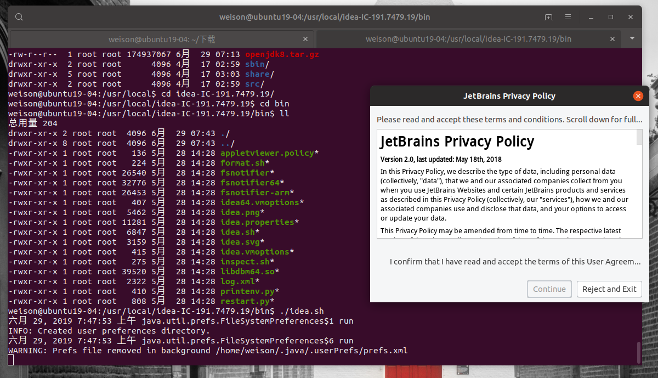Screen dimensions: 658x378
Task: Open a new terminal tab
Action: [x=548, y=17]
